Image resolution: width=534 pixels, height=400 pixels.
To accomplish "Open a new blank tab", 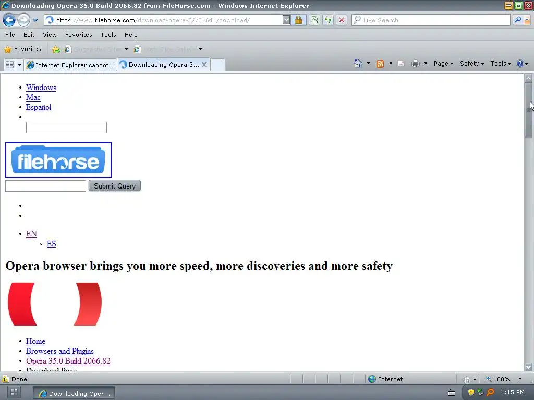I will click(x=218, y=65).
